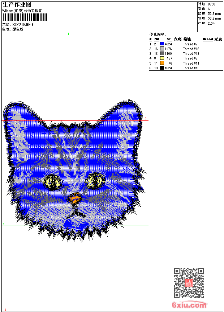This screenshot has height=312, width=224.
Task: Select the "Thread #16" description text
Action: click(x=191, y=49)
